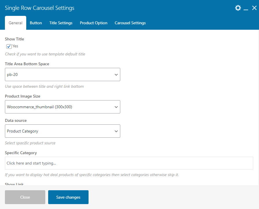Select the Product Option tab
The image size is (259, 209).
click(93, 23)
